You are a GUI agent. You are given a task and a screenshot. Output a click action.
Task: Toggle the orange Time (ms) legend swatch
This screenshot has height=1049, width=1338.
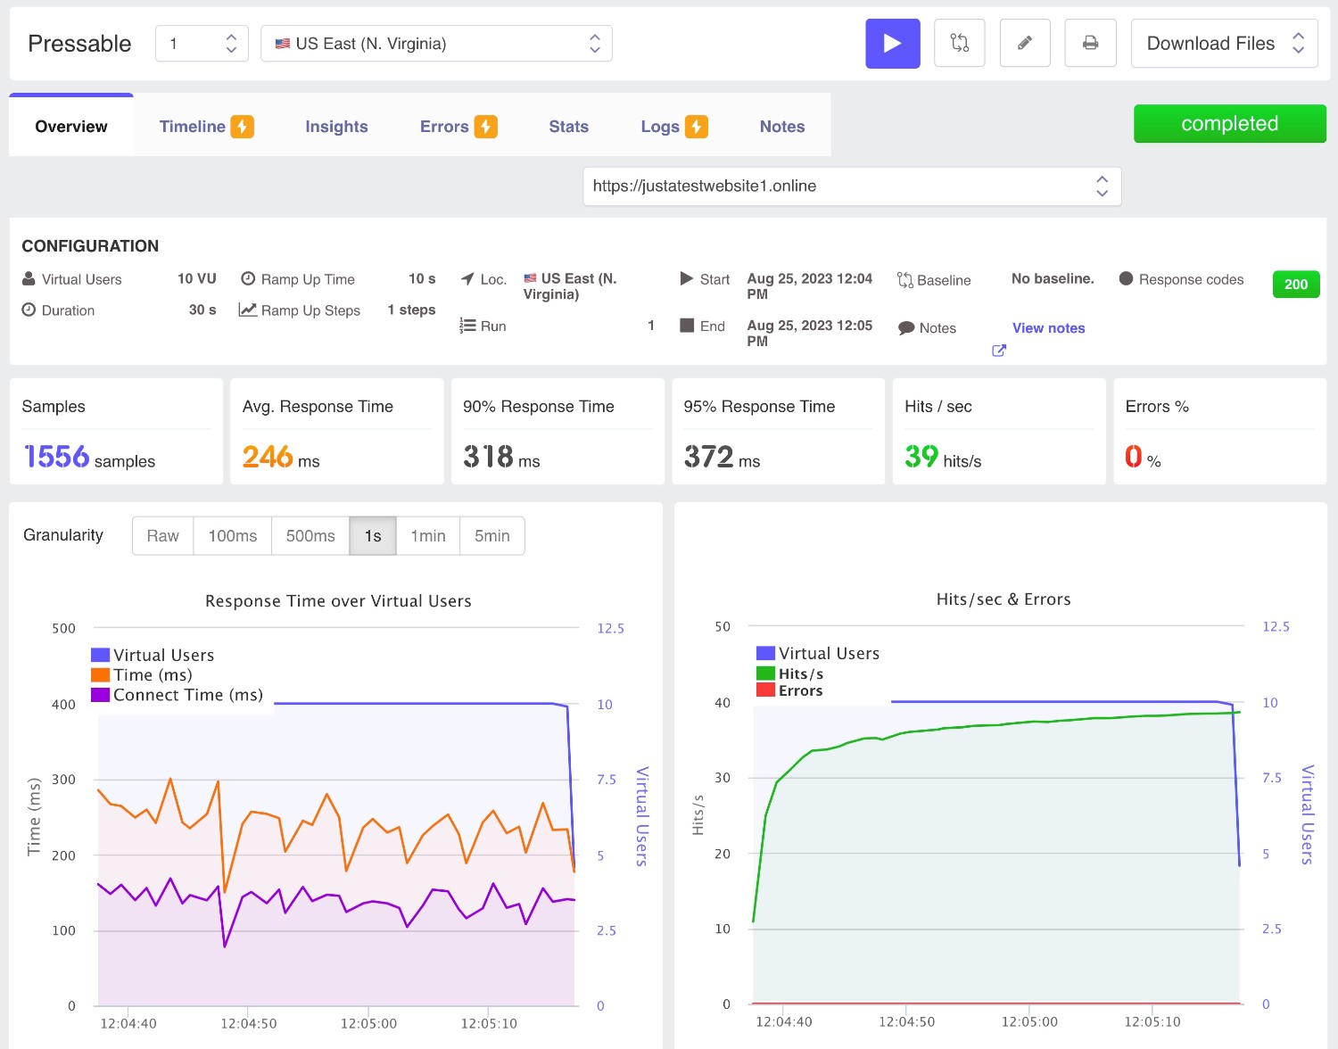[100, 675]
